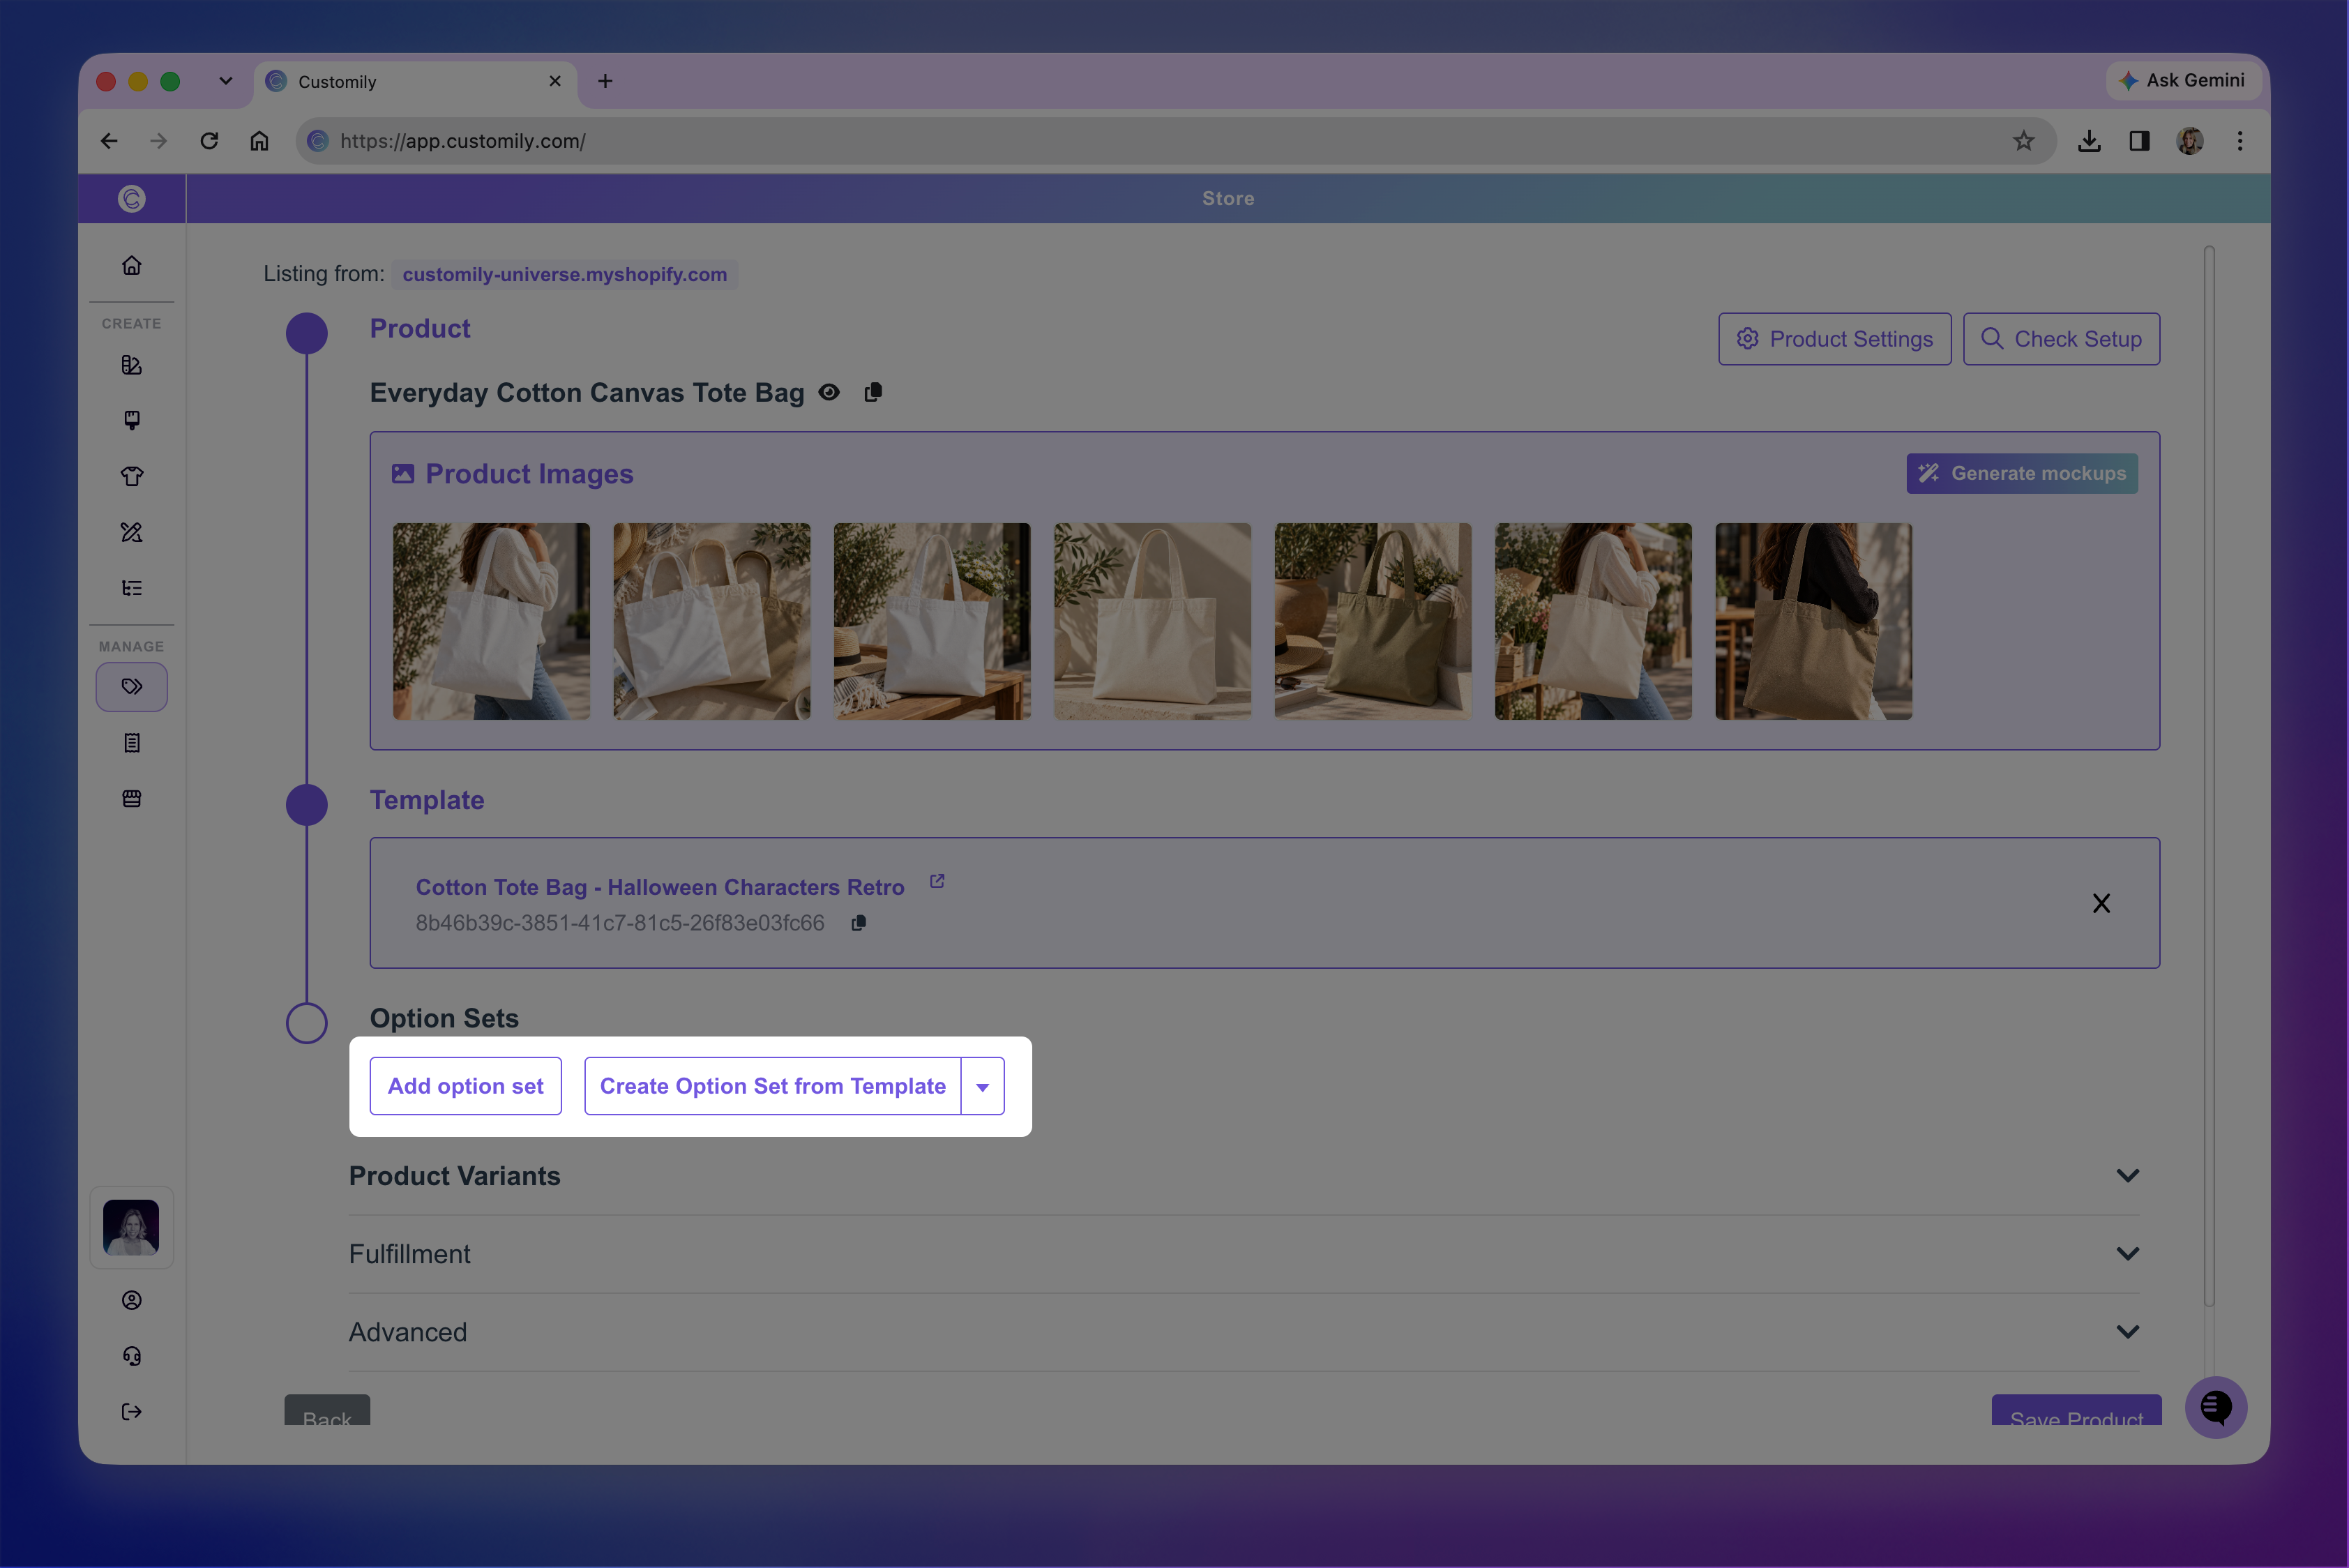The width and height of the screenshot is (2349, 1568).
Task: Remove the template with the X button
Action: tap(2101, 903)
